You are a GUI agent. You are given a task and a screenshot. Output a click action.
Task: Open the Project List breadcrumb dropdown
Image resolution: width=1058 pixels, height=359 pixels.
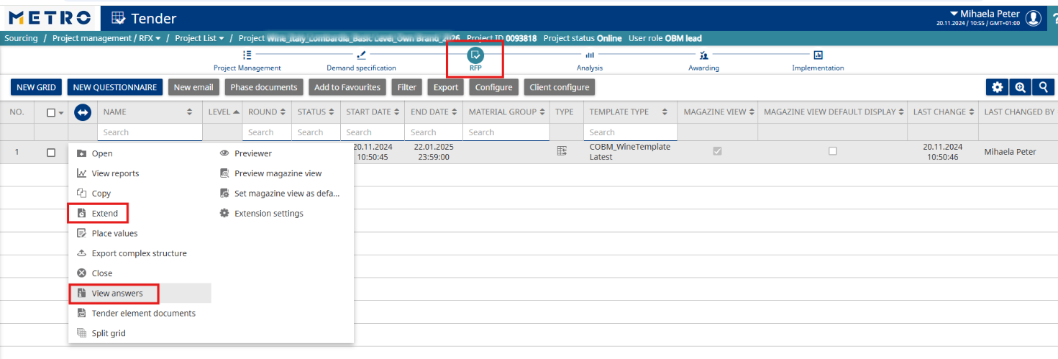pyautogui.click(x=200, y=38)
